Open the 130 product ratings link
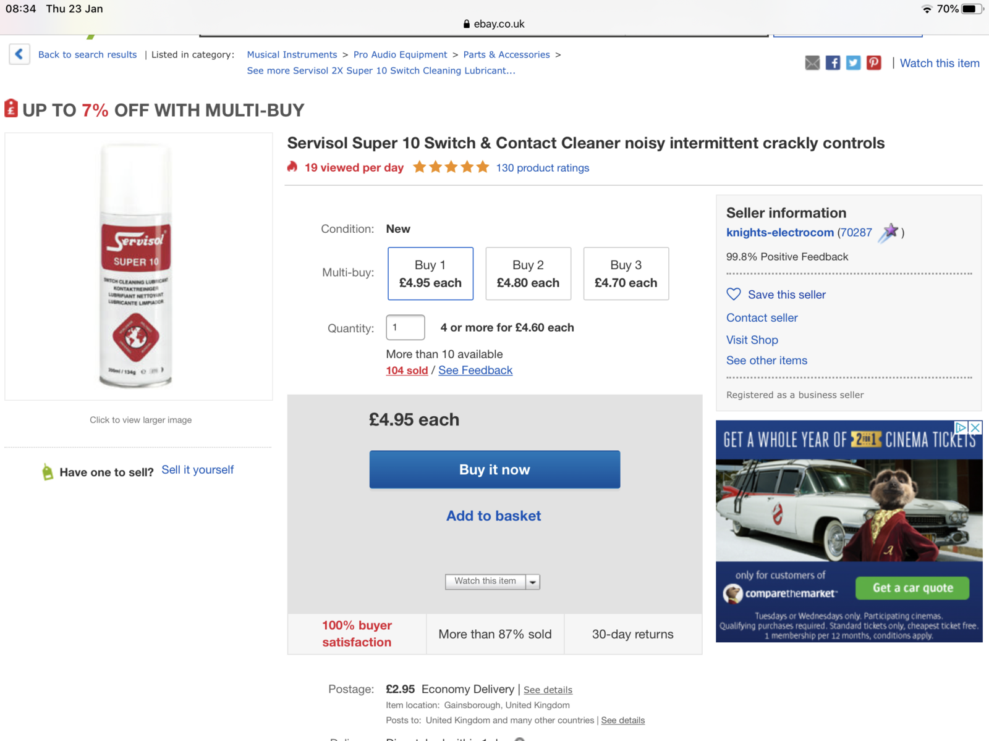This screenshot has width=989, height=741. coord(542,168)
